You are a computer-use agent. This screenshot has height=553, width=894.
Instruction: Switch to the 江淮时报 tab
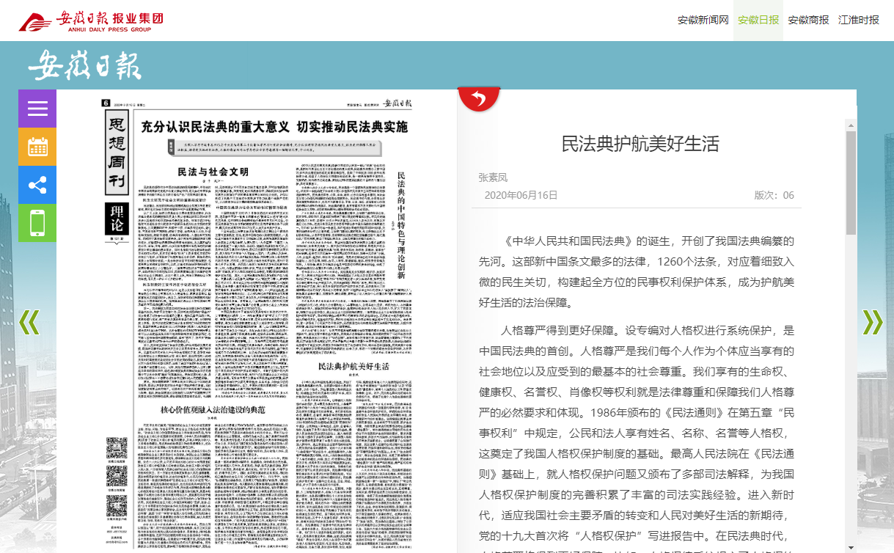859,20
